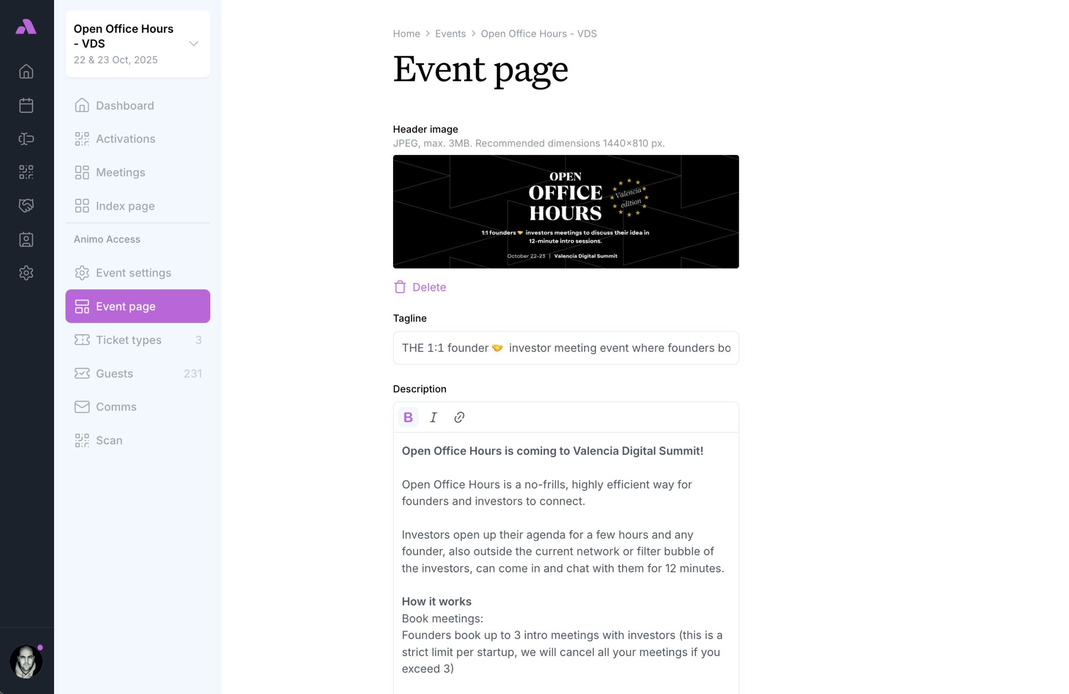Viewport: 1069px width, 694px height.
Task: Click the settings gear in the dark sidebar
Action: click(x=26, y=273)
